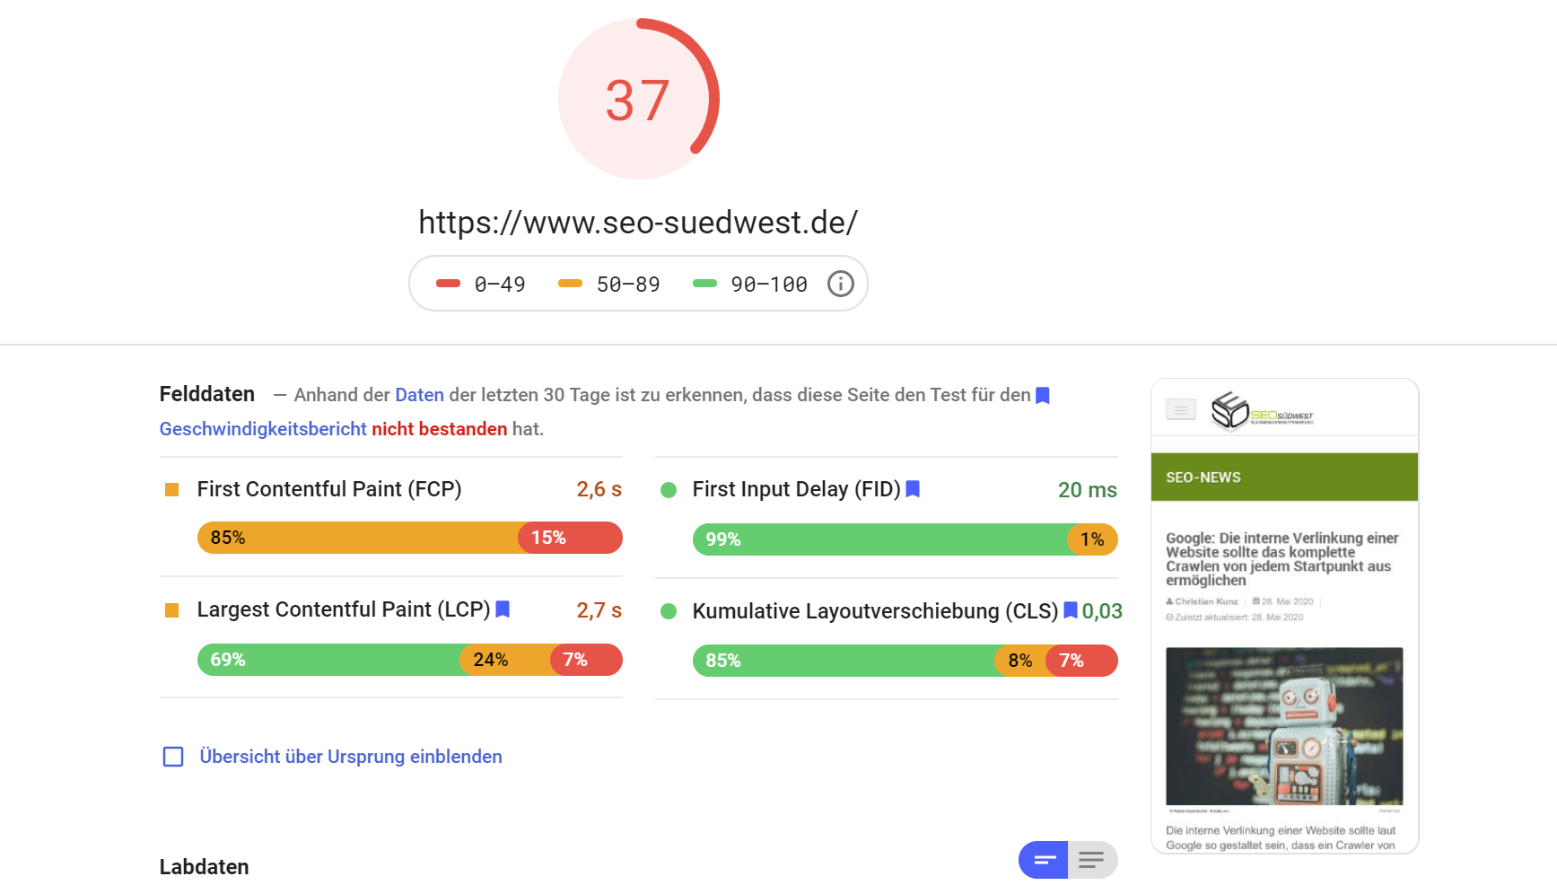Viewport: 1557px width, 894px height.
Task: Click the bookmark icon after 'Test für den' text
Action: coord(1042,395)
